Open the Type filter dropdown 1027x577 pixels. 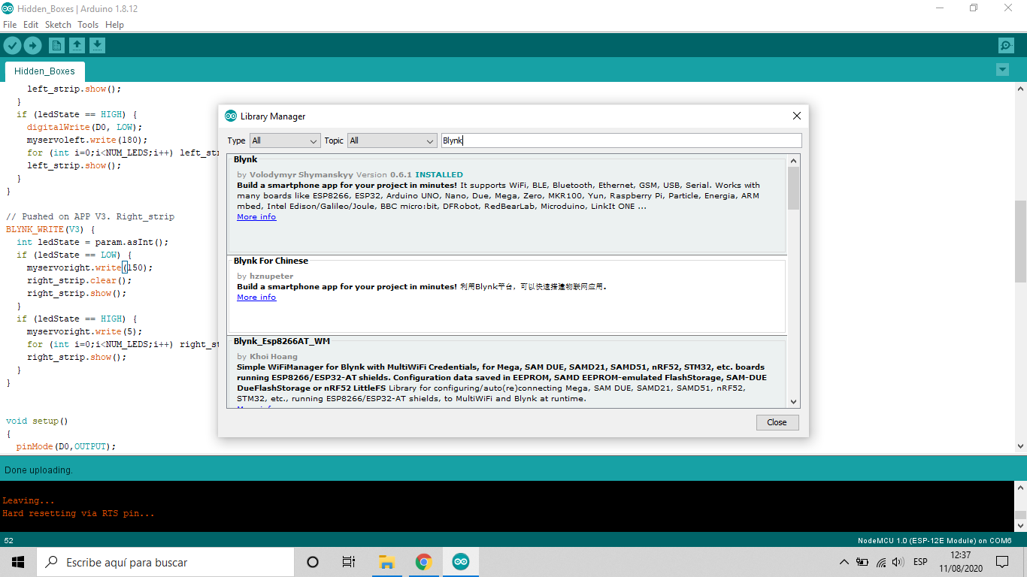[286, 140]
